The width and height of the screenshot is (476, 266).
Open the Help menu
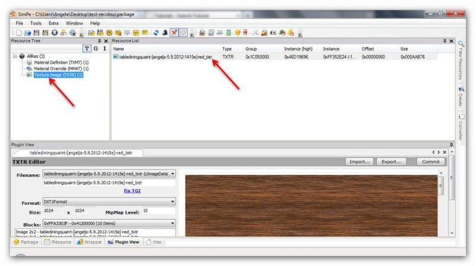click(95, 23)
